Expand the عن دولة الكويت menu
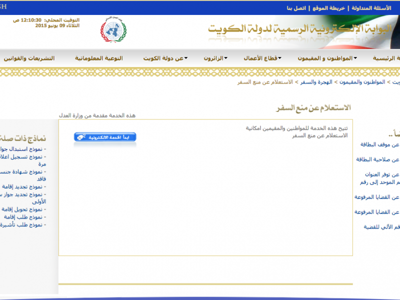 [x=165, y=58]
